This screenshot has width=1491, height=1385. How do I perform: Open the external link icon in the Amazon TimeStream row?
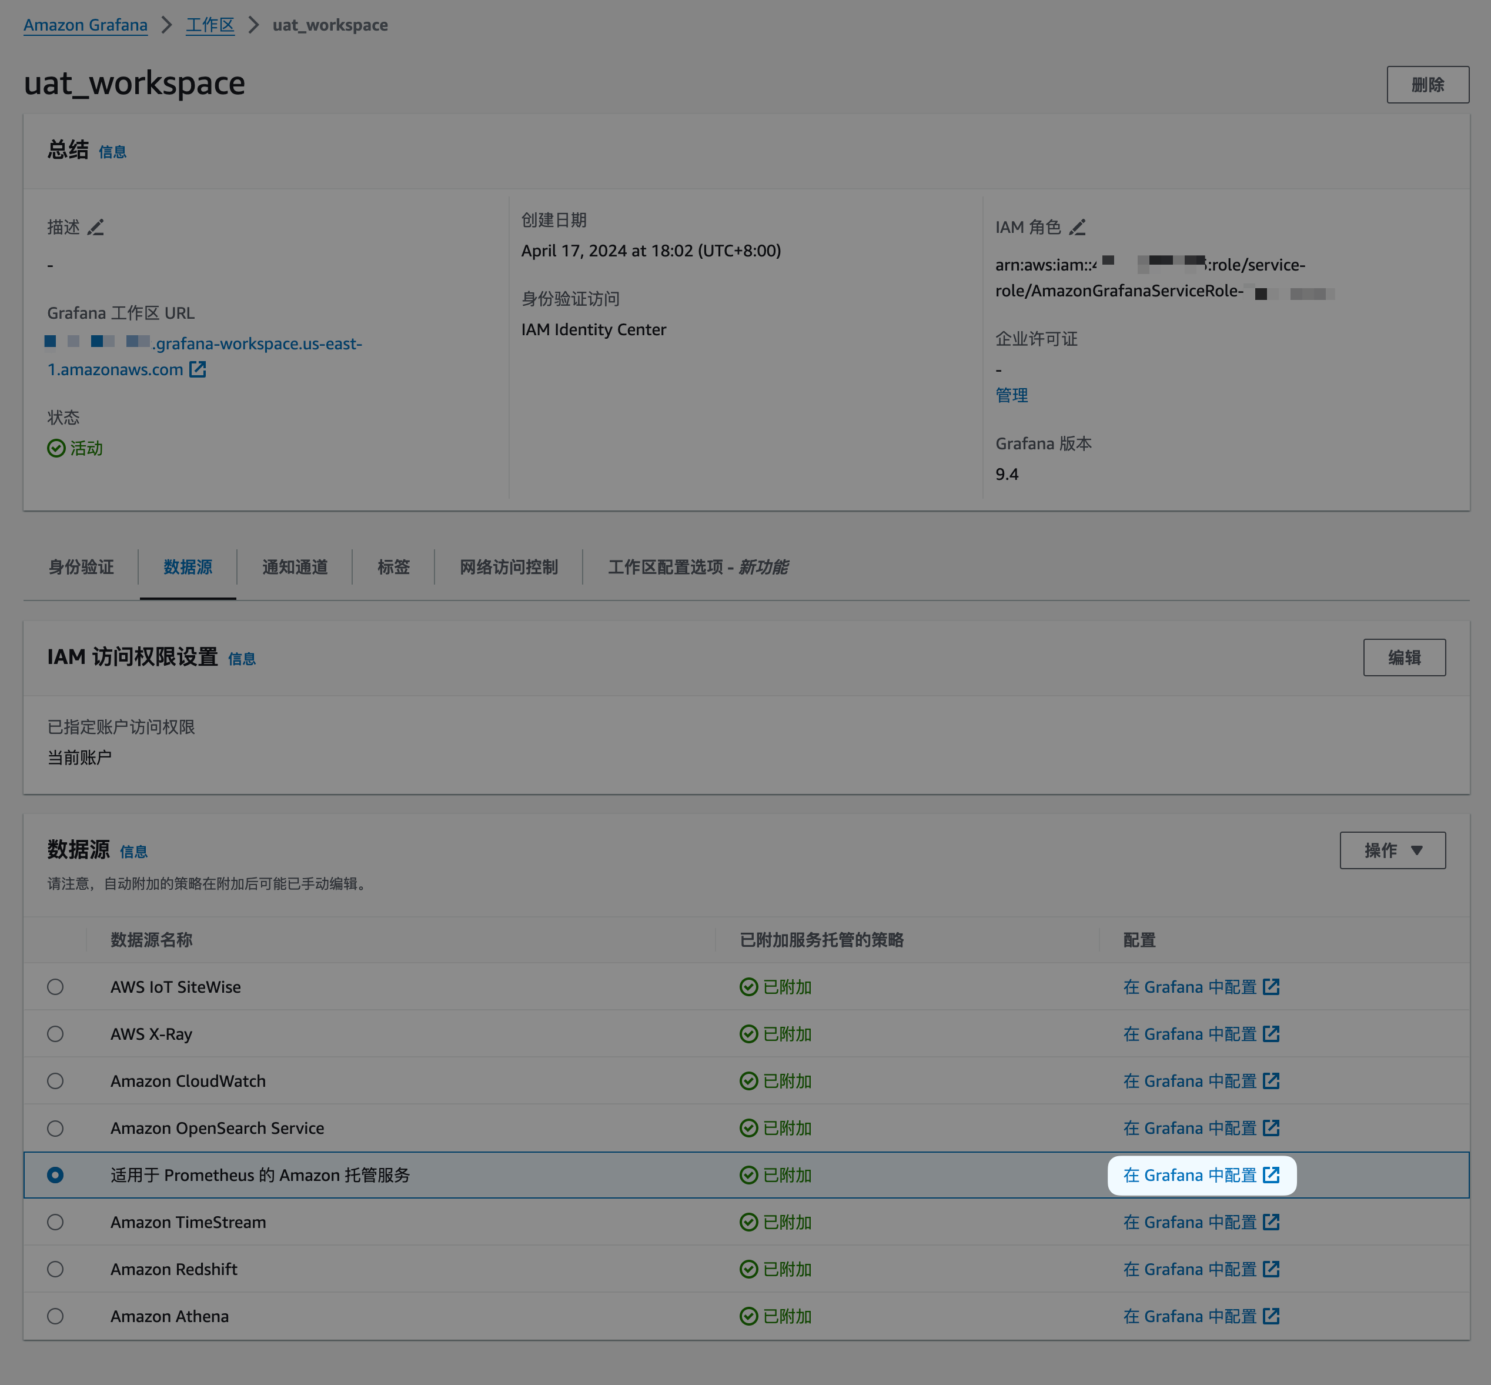point(1272,1222)
